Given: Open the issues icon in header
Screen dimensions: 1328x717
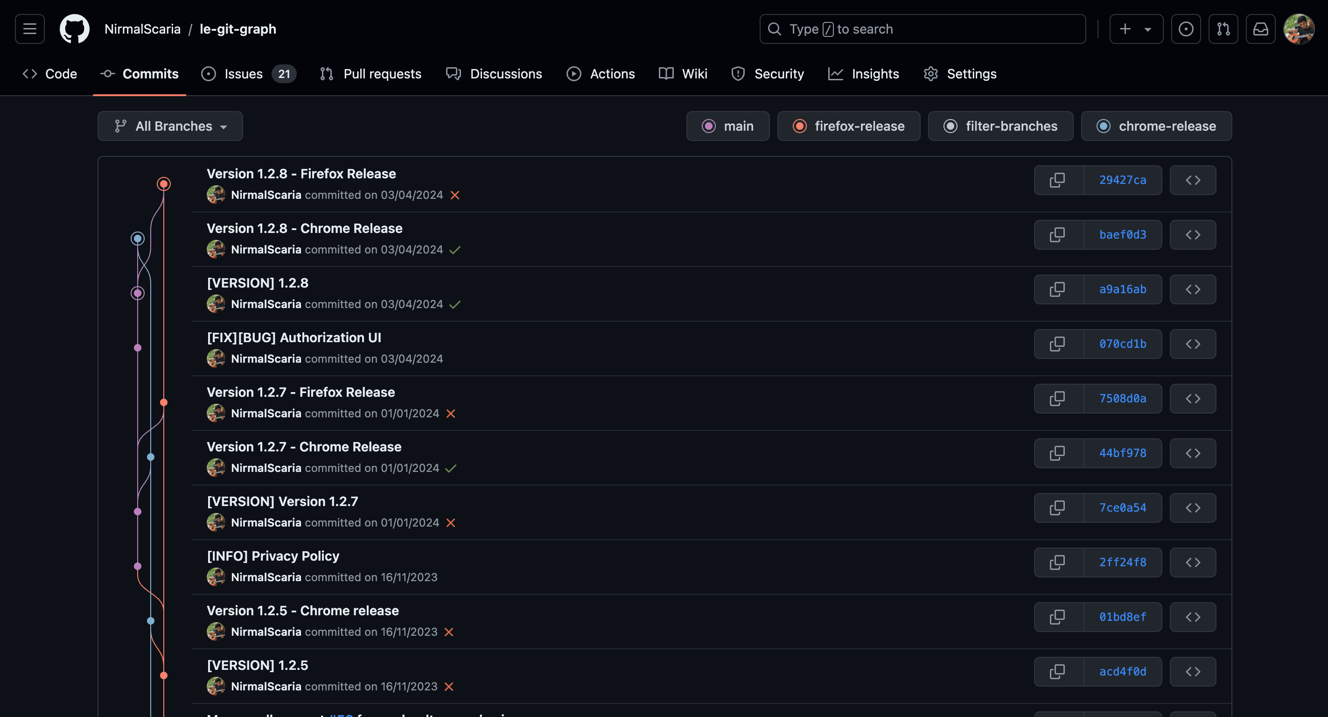Looking at the screenshot, I should pos(1185,29).
